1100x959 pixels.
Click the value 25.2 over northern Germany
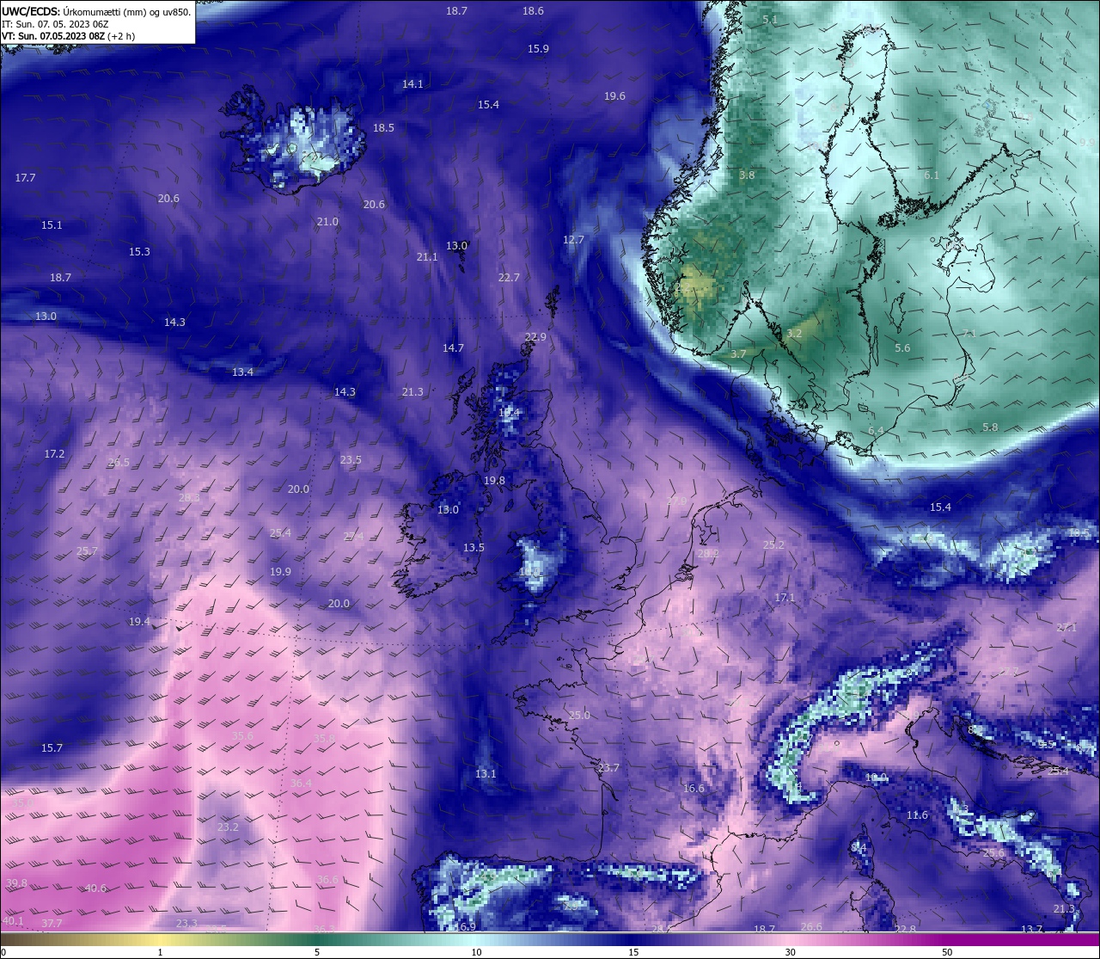pos(773,545)
